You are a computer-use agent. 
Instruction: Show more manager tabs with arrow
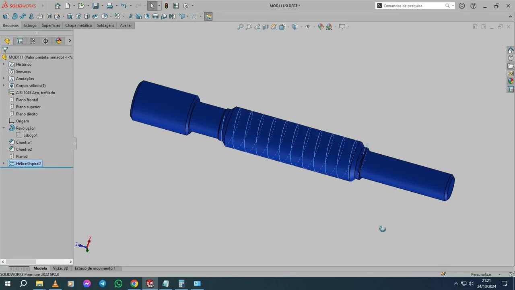point(70,41)
